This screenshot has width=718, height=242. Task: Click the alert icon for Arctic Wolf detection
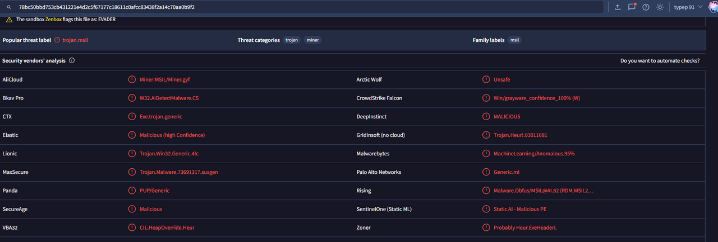tap(486, 79)
